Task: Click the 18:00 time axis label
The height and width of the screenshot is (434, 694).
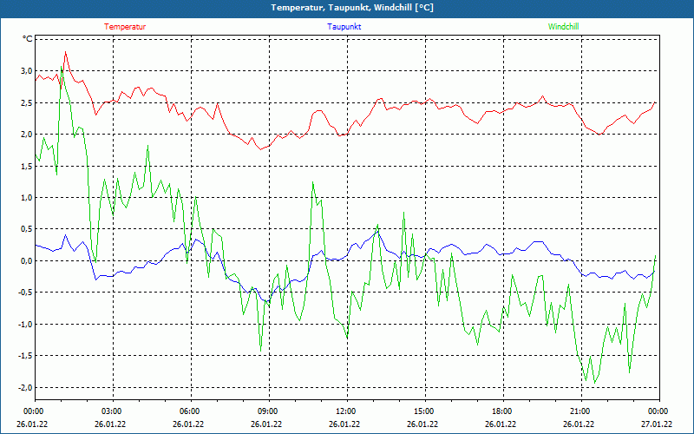Action: pyautogui.click(x=503, y=411)
